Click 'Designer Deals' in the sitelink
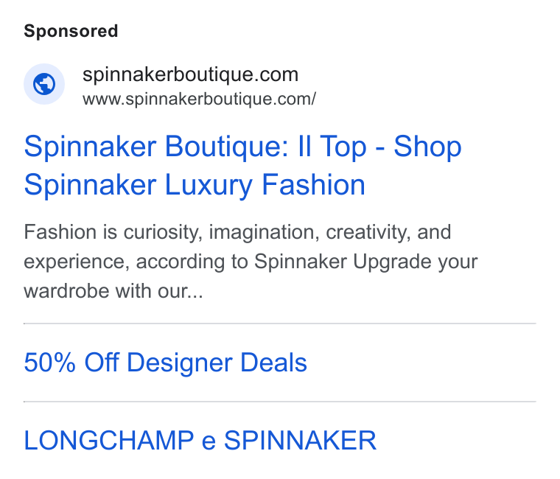 (x=217, y=363)
